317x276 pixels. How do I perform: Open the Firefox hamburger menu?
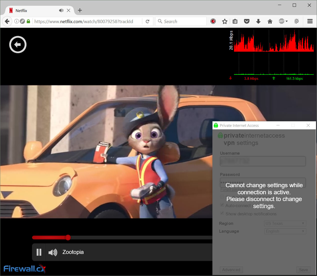[310, 22]
